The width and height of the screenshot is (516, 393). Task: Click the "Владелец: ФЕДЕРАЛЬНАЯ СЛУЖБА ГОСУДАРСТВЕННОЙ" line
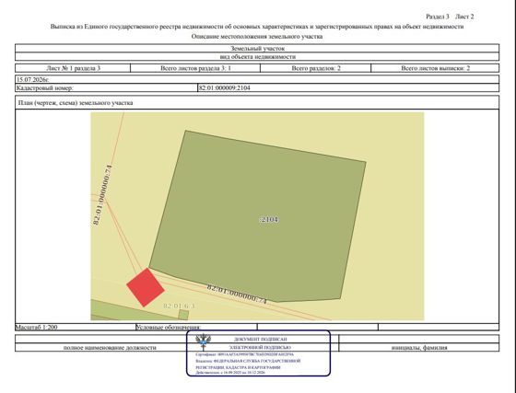248,361
